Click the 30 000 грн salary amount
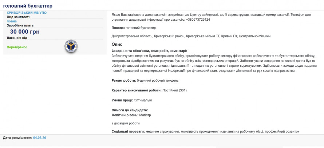The width and height of the screenshot is (324, 148). [x=25, y=32]
